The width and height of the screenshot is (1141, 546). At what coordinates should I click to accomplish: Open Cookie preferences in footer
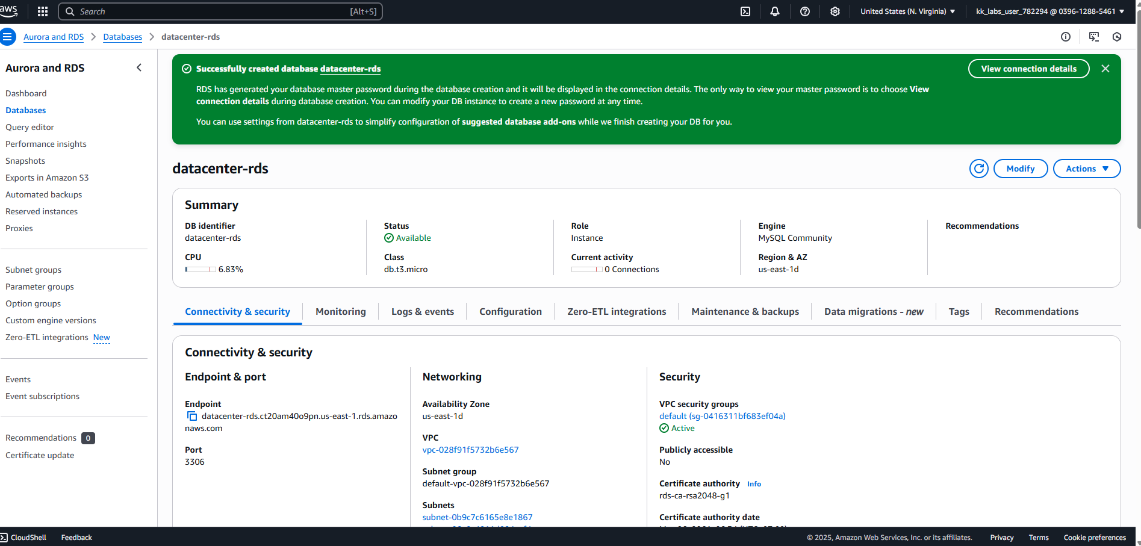coord(1095,537)
